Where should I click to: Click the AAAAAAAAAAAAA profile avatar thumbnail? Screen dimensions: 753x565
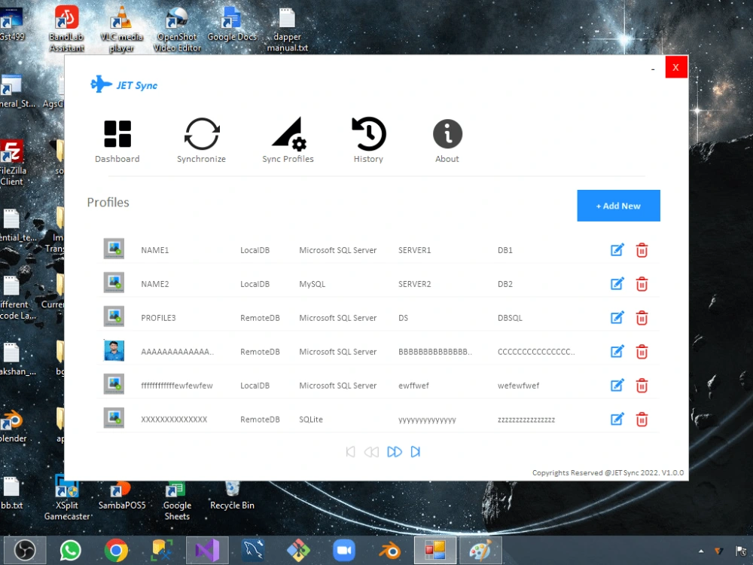(x=114, y=351)
